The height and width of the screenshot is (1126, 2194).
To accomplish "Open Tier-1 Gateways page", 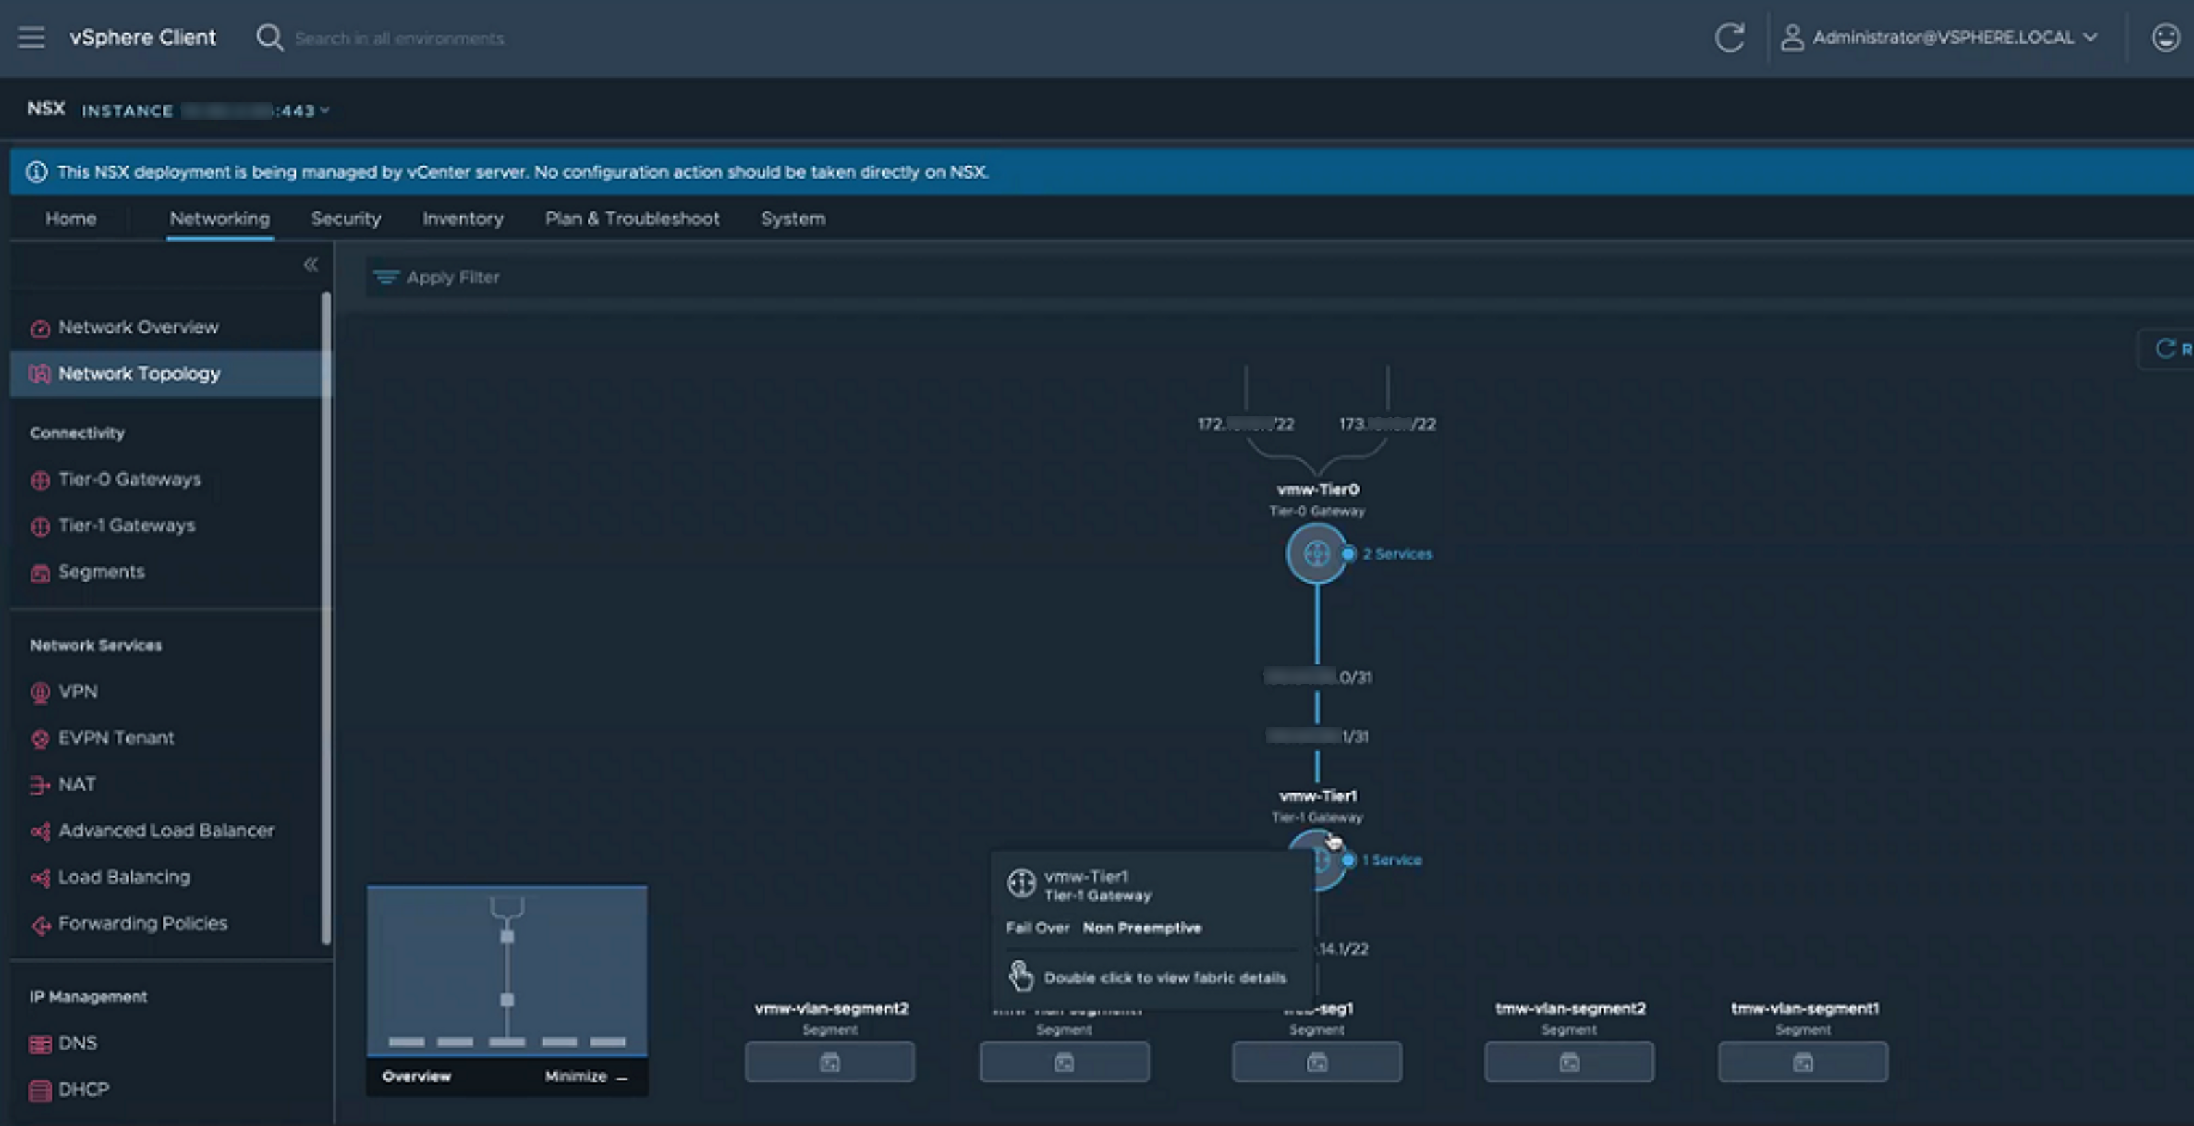I will (126, 526).
